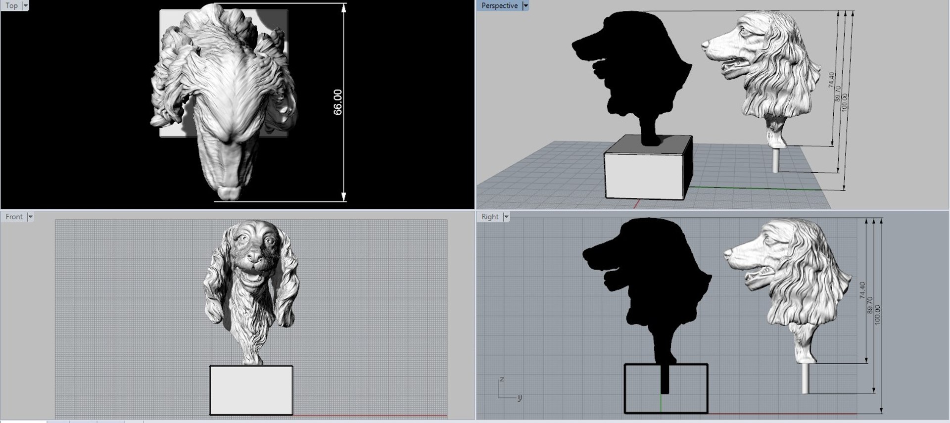Open the Perspective viewport menu arrow
The height and width of the screenshot is (423, 950).
525,5
